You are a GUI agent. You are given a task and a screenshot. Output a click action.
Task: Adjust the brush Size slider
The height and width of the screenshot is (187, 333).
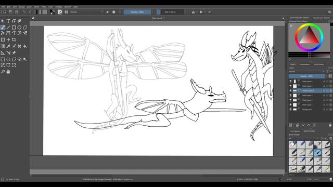tap(170, 12)
